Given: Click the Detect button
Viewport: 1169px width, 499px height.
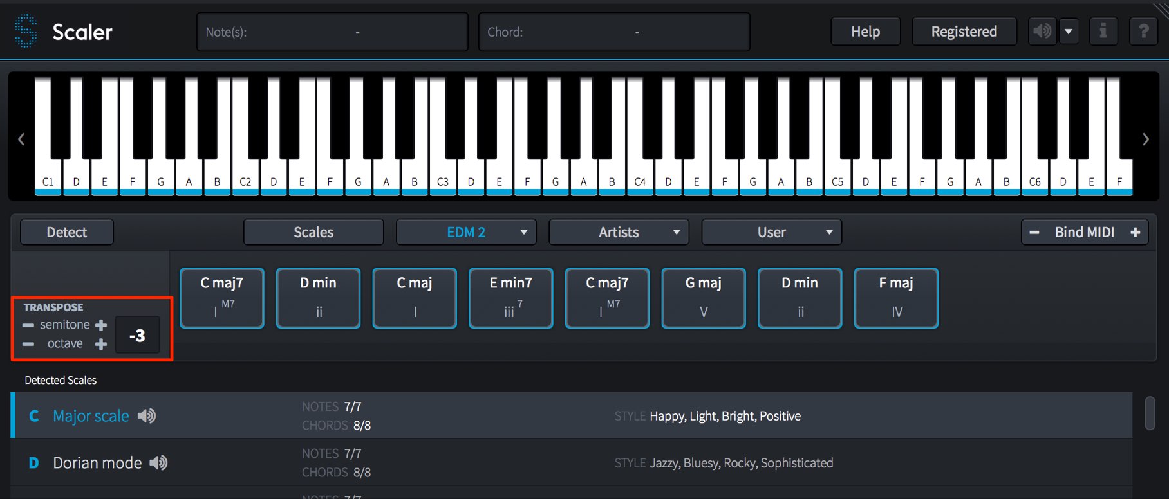Looking at the screenshot, I should pos(67,232).
